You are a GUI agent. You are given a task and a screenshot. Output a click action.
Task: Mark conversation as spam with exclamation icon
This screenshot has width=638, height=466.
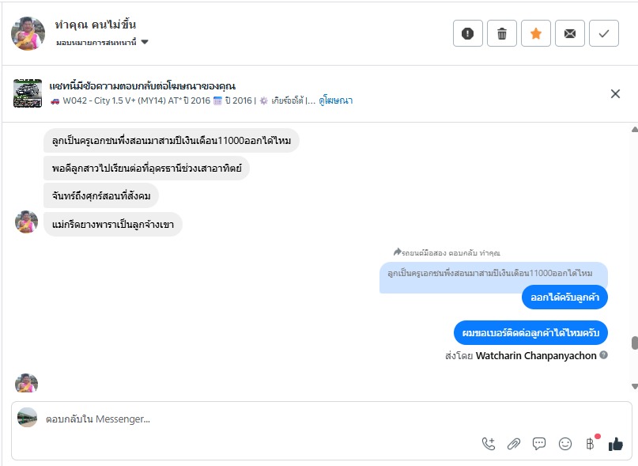pyautogui.click(x=468, y=33)
